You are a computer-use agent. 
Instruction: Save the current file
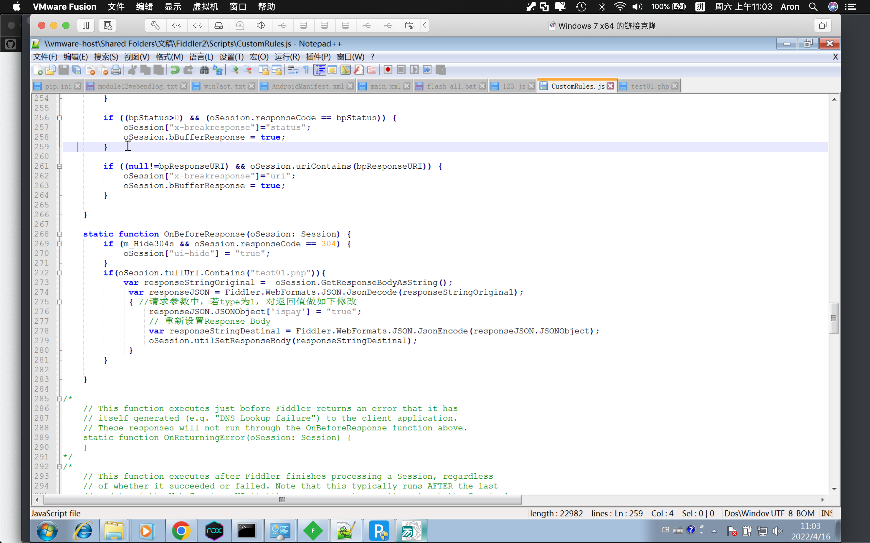pyautogui.click(x=63, y=70)
